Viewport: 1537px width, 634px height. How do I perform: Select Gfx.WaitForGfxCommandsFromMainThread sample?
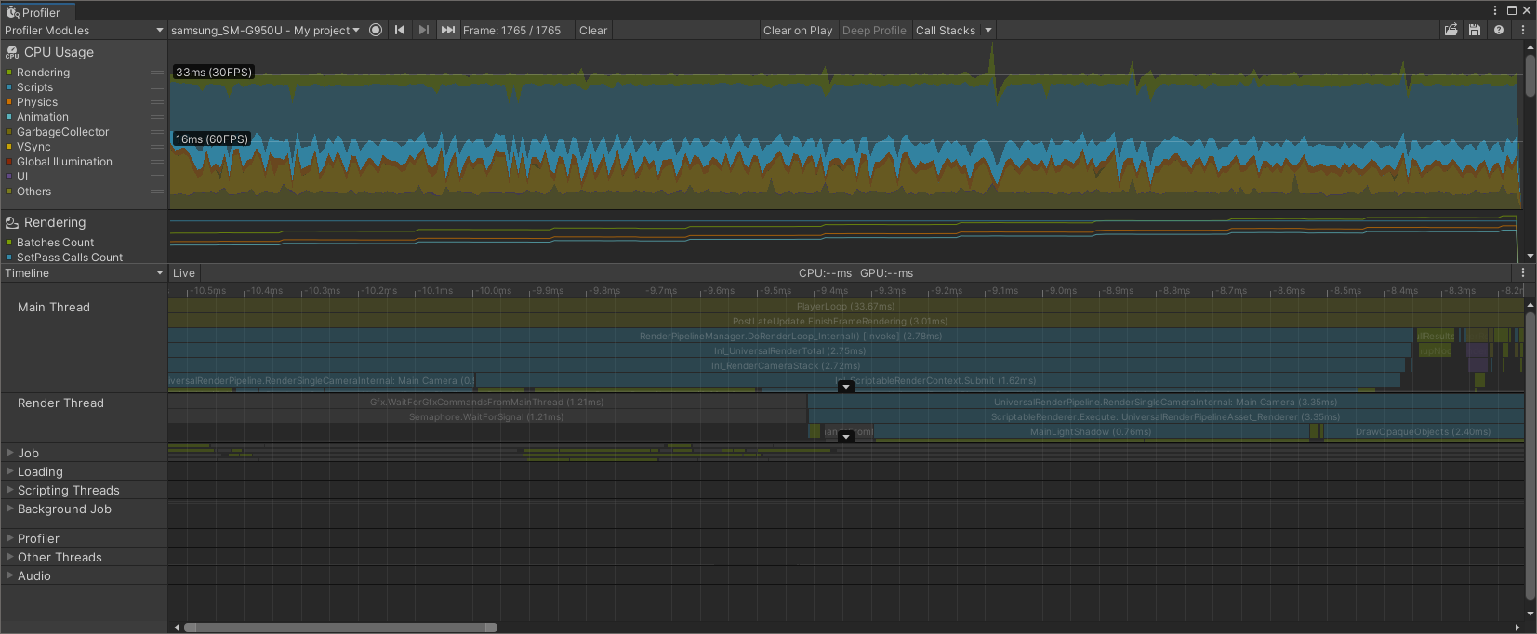[487, 402]
